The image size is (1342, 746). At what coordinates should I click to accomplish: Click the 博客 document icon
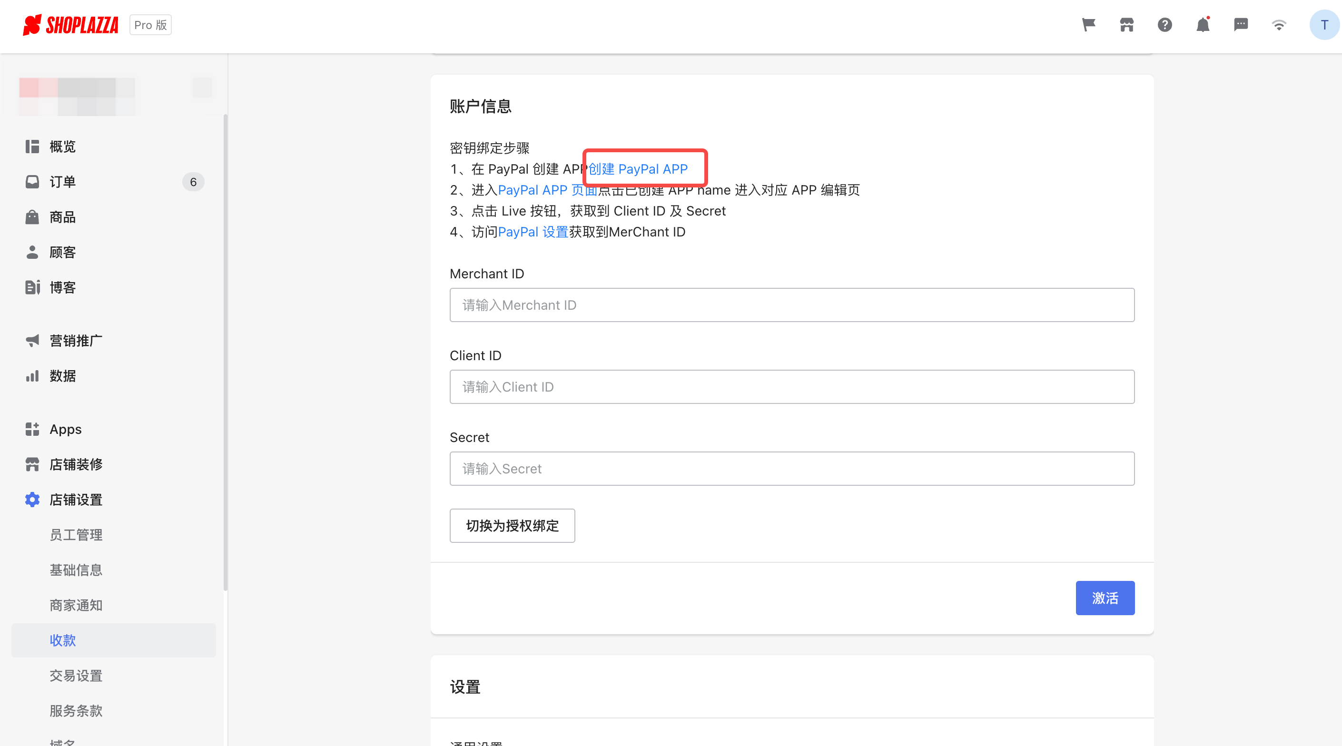click(x=32, y=287)
